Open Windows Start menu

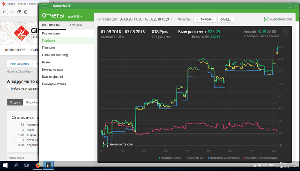(5, 165)
